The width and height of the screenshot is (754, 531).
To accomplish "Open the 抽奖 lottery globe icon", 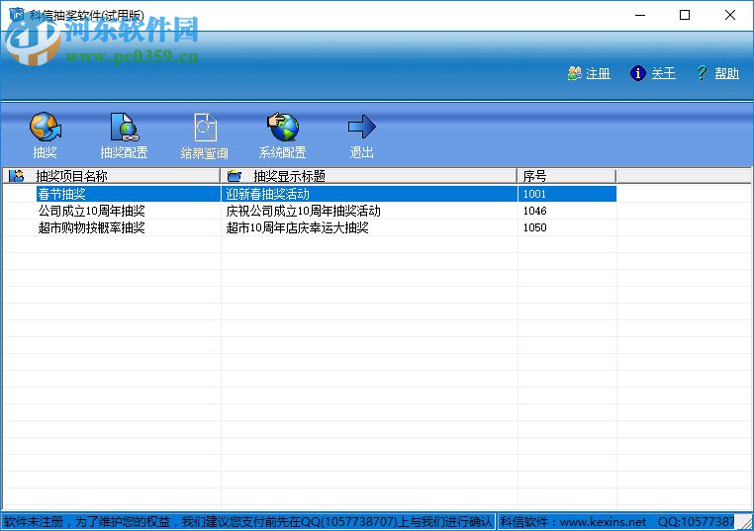I will pyautogui.click(x=46, y=127).
